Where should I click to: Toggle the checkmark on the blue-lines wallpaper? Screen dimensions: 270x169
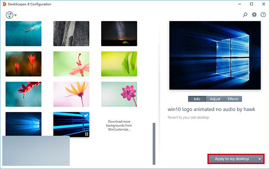[x=86, y=116]
